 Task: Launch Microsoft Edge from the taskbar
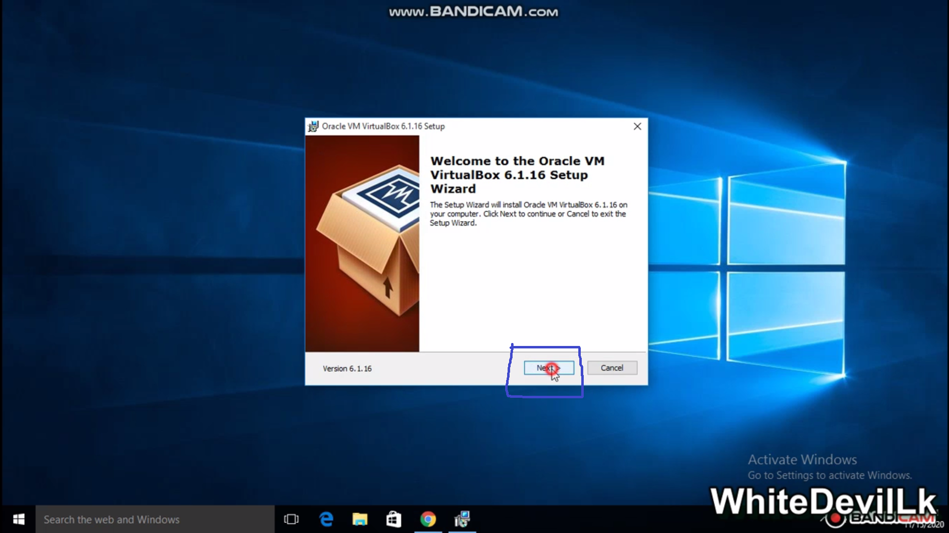pos(326,519)
